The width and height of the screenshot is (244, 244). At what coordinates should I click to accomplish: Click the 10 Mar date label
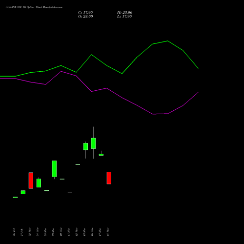[61, 232]
